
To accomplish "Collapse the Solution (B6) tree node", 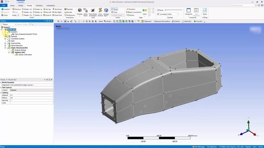I will (x=9, y=52).
